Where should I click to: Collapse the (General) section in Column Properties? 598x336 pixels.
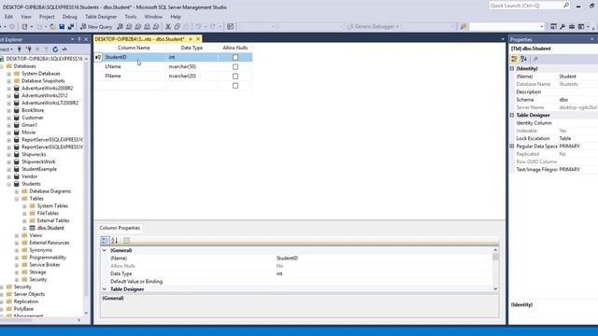[104, 251]
